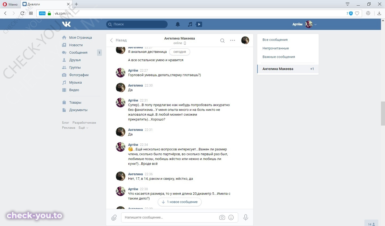The image size is (385, 226).
Task: Open the Фотографии camera icon
Action: pos(64,75)
